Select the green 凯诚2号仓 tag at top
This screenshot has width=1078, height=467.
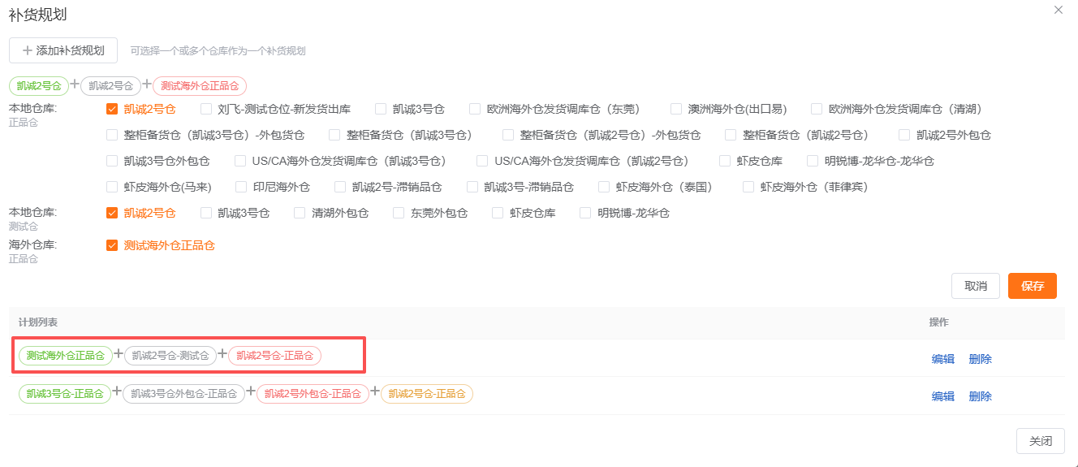39,85
